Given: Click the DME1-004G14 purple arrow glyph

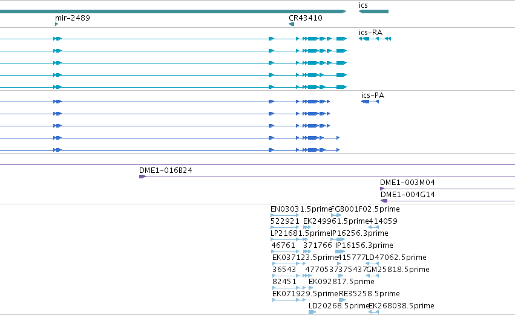Looking at the screenshot, I should pyautogui.click(x=384, y=201).
